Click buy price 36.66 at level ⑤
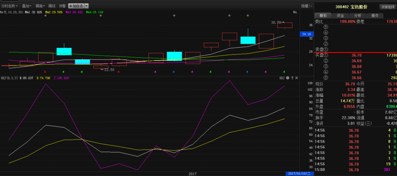Image resolution: width=397 pixels, height=176 pixels. (356, 78)
